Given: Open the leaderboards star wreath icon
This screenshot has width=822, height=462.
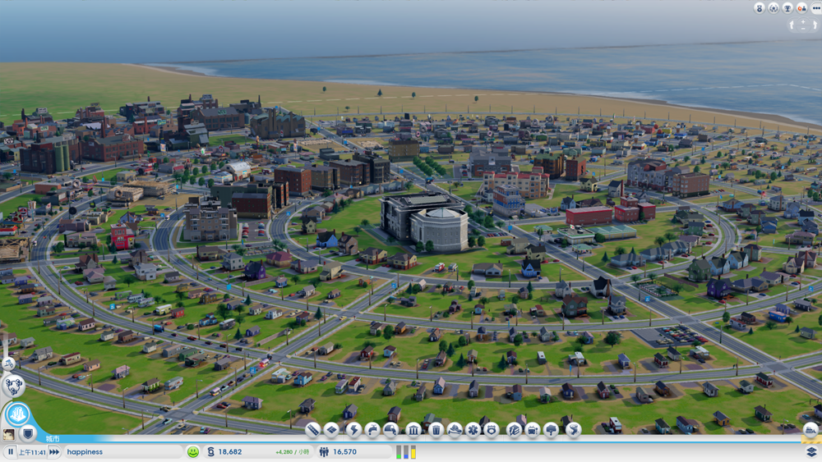Looking at the screenshot, I should point(774,7).
